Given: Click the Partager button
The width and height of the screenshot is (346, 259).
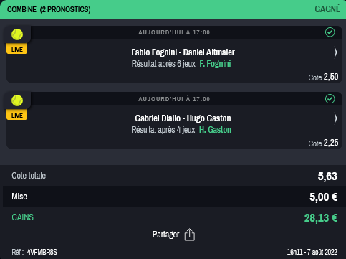Looking at the screenshot, I should [173, 235].
